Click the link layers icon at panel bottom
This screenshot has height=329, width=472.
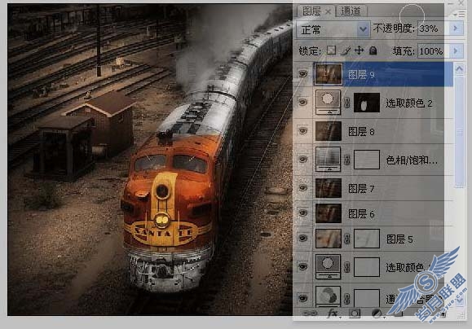pyautogui.click(x=310, y=314)
